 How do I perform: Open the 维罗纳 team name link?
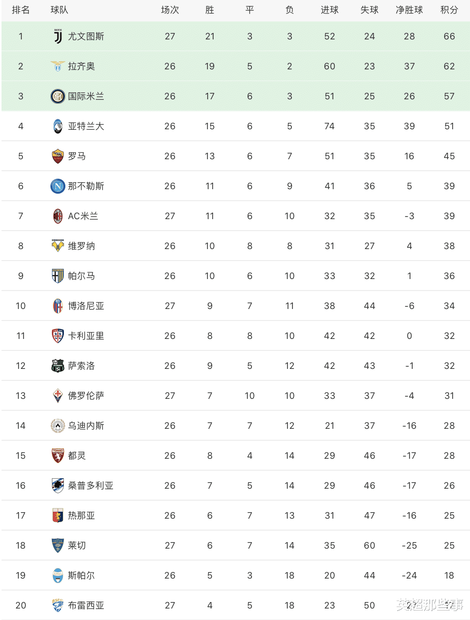tap(81, 246)
